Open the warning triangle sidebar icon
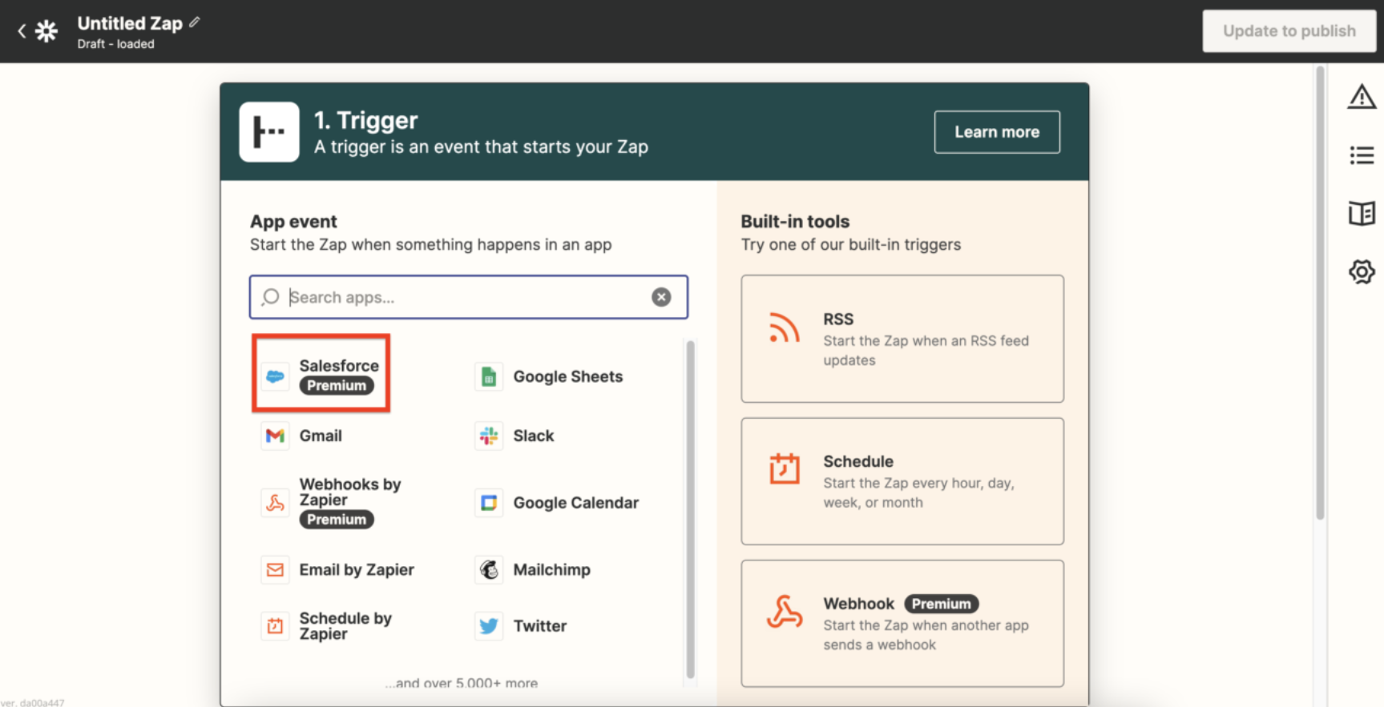This screenshot has width=1384, height=707. 1362,97
